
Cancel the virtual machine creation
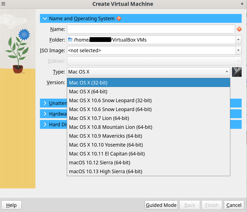click(x=234, y=205)
